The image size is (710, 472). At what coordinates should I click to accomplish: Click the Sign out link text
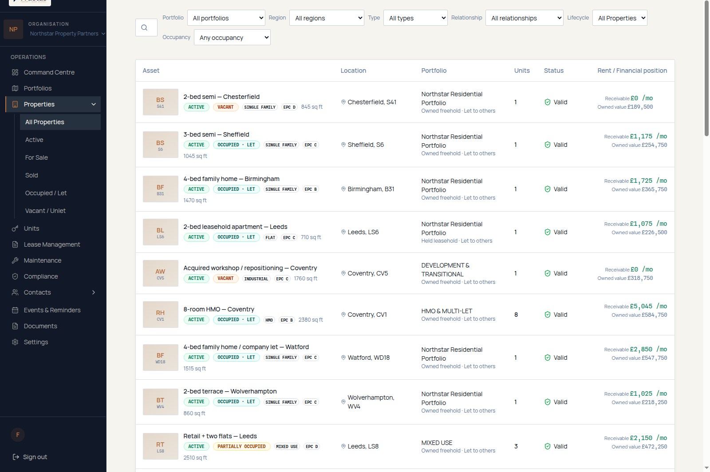tap(35, 457)
